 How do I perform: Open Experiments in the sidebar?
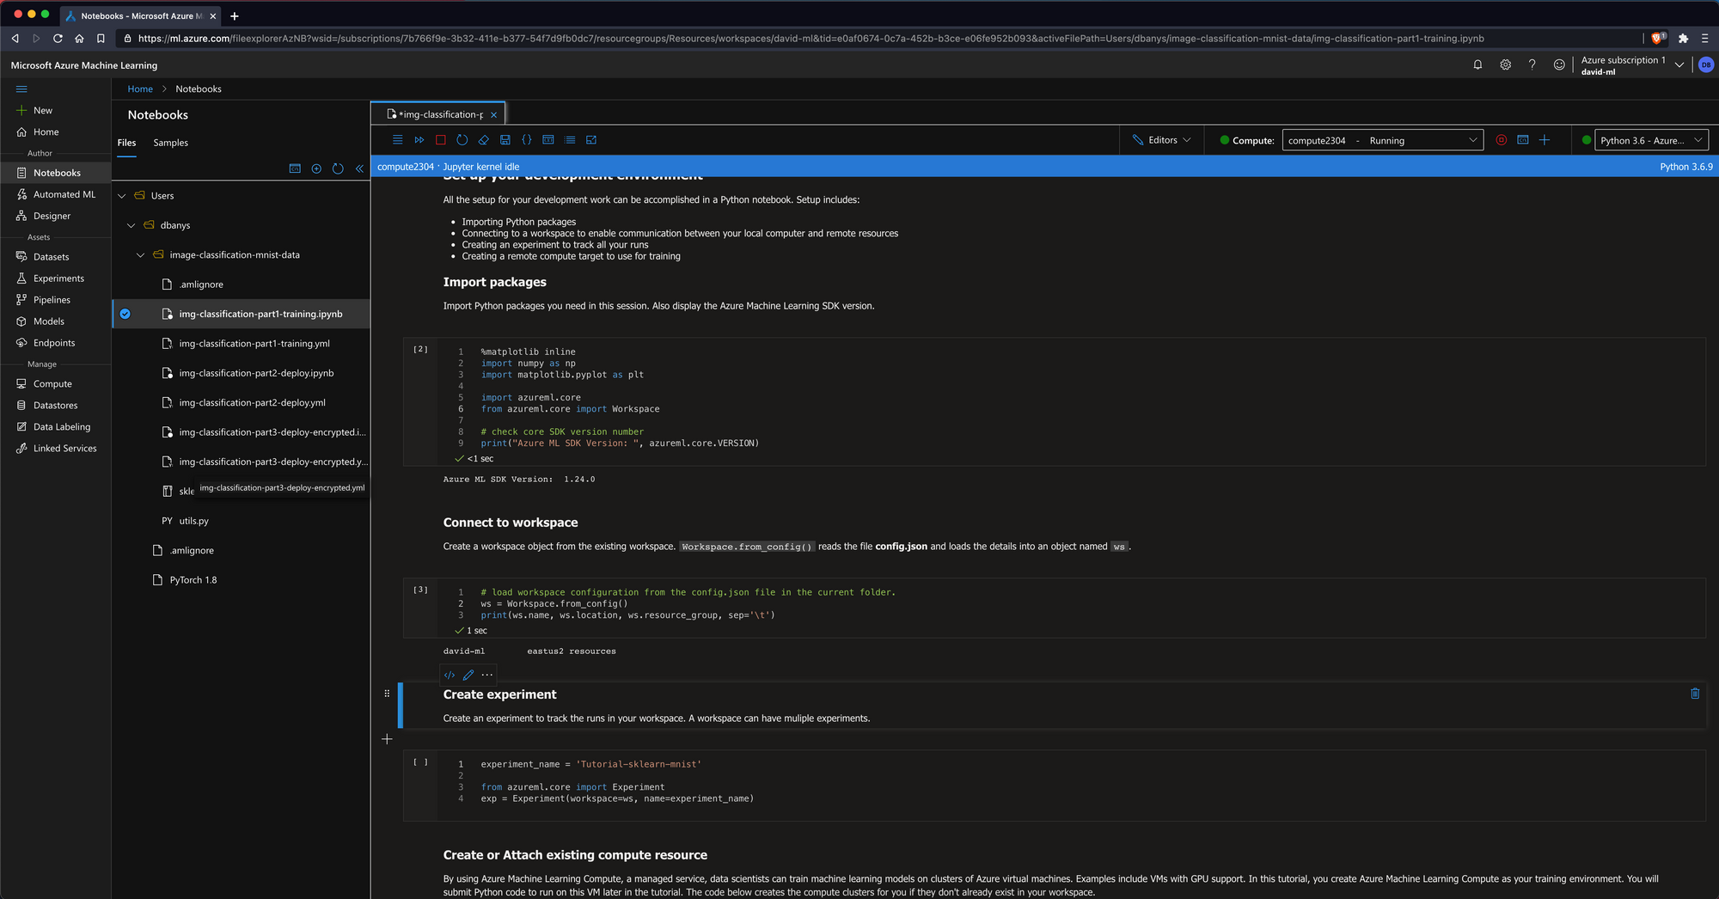pos(56,278)
